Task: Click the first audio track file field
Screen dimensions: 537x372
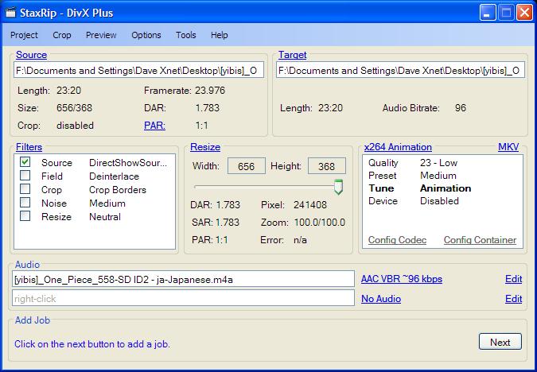Action: click(x=183, y=279)
